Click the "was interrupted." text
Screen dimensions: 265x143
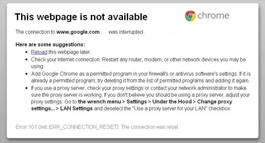pyautogui.click(x=126, y=32)
